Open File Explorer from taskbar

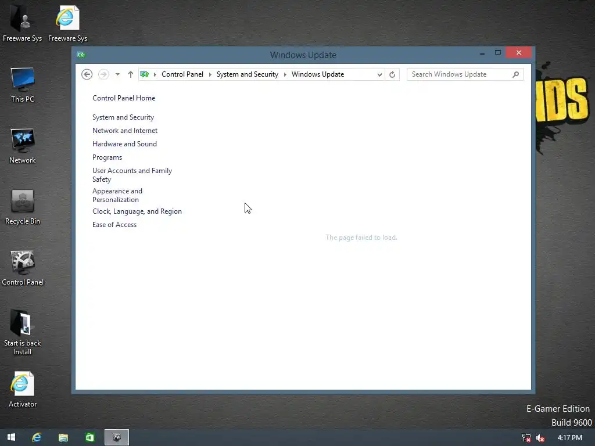pos(63,437)
